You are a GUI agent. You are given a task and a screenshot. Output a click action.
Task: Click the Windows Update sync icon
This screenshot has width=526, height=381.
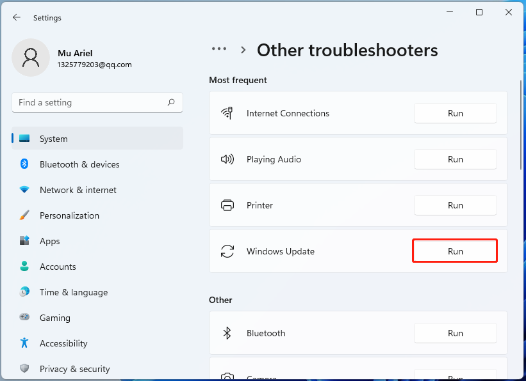(x=227, y=251)
